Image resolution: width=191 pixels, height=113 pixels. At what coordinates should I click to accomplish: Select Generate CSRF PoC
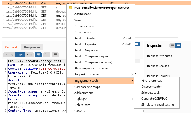point(154,99)
